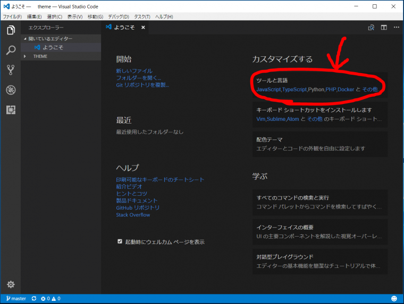Screen dimensions: 404x304
Task: Uncheck 起動時にウェルカム ページを表示 checkbox
Action: tap(120, 241)
